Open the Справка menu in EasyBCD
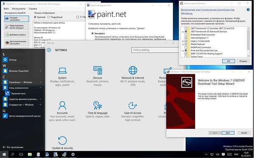 click(33, 8)
